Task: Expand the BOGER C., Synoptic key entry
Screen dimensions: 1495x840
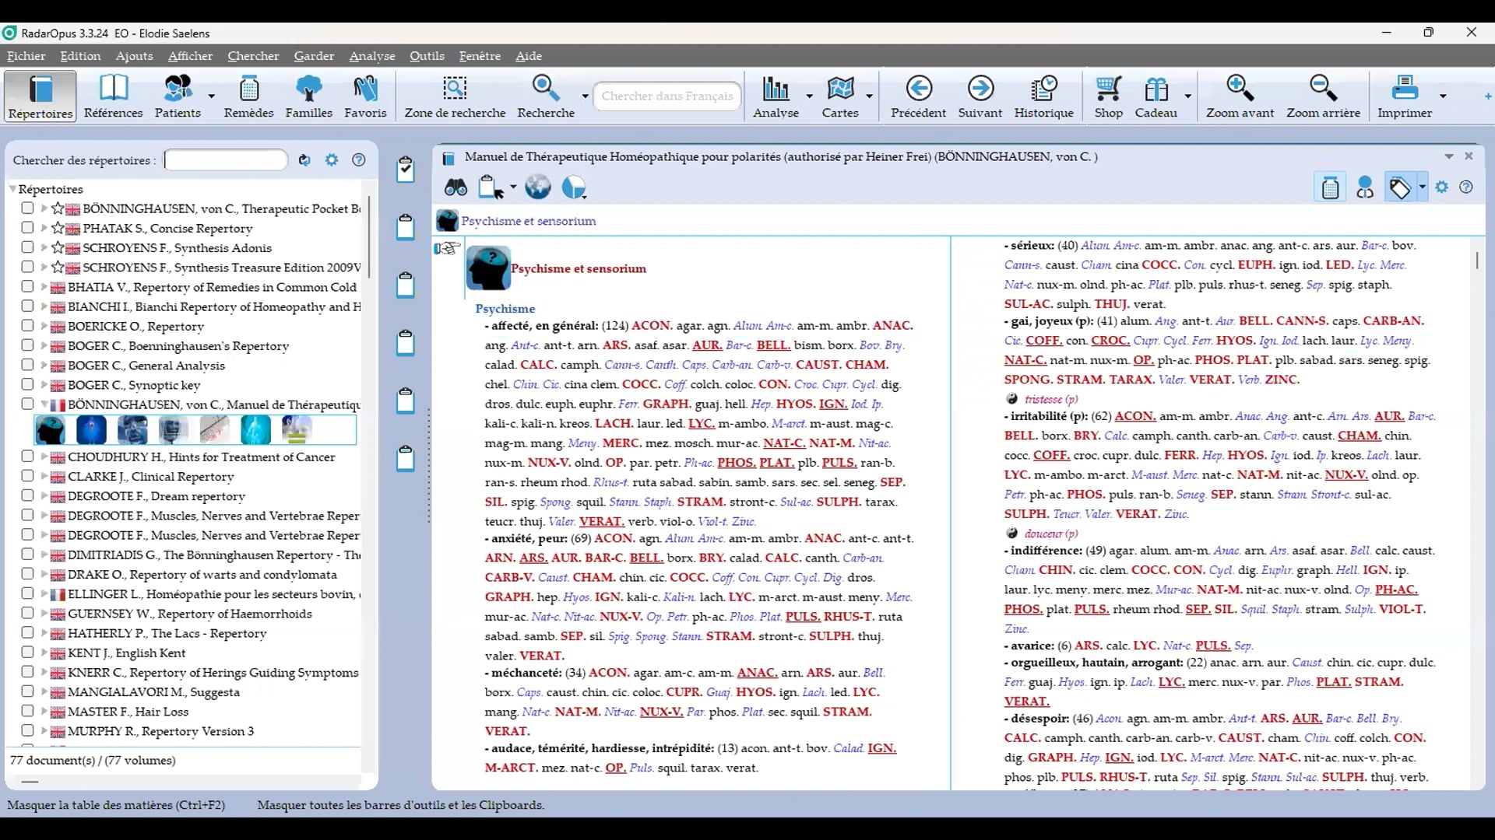Action: [44, 384]
